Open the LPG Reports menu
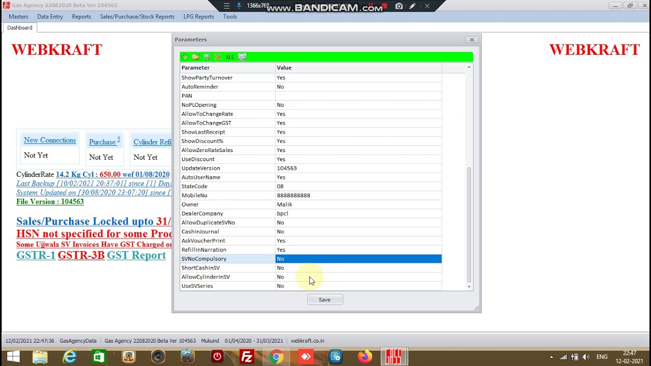This screenshot has height=366, width=651. [x=198, y=17]
